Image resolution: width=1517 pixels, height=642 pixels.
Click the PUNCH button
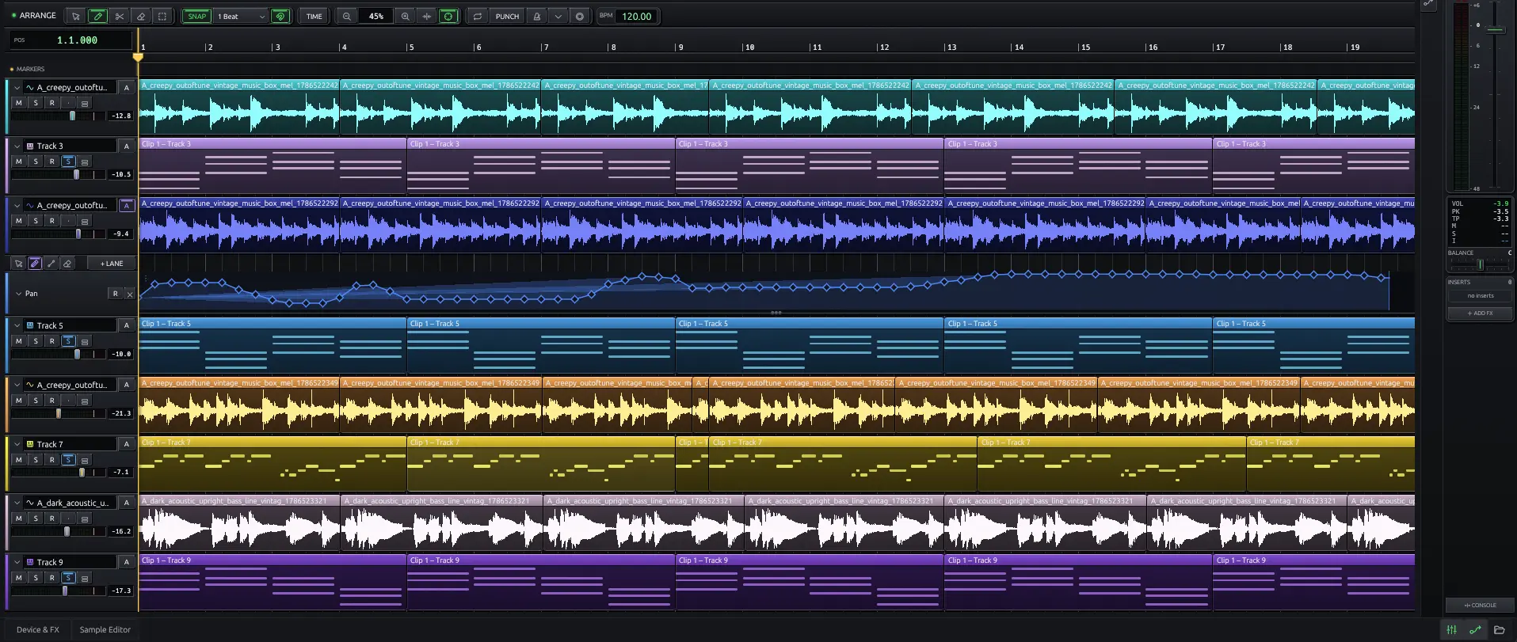pos(507,16)
